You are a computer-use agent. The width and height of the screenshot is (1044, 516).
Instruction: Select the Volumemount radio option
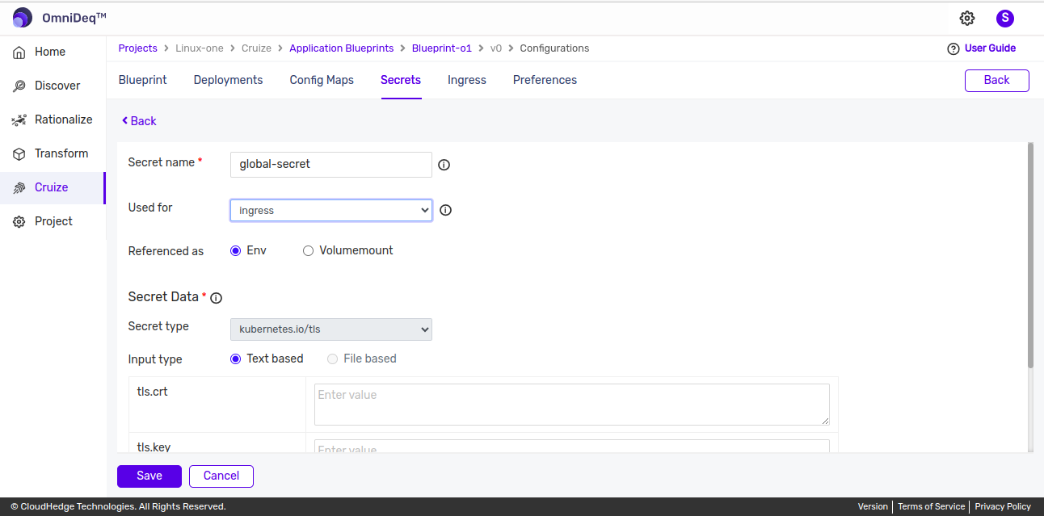(308, 251)
